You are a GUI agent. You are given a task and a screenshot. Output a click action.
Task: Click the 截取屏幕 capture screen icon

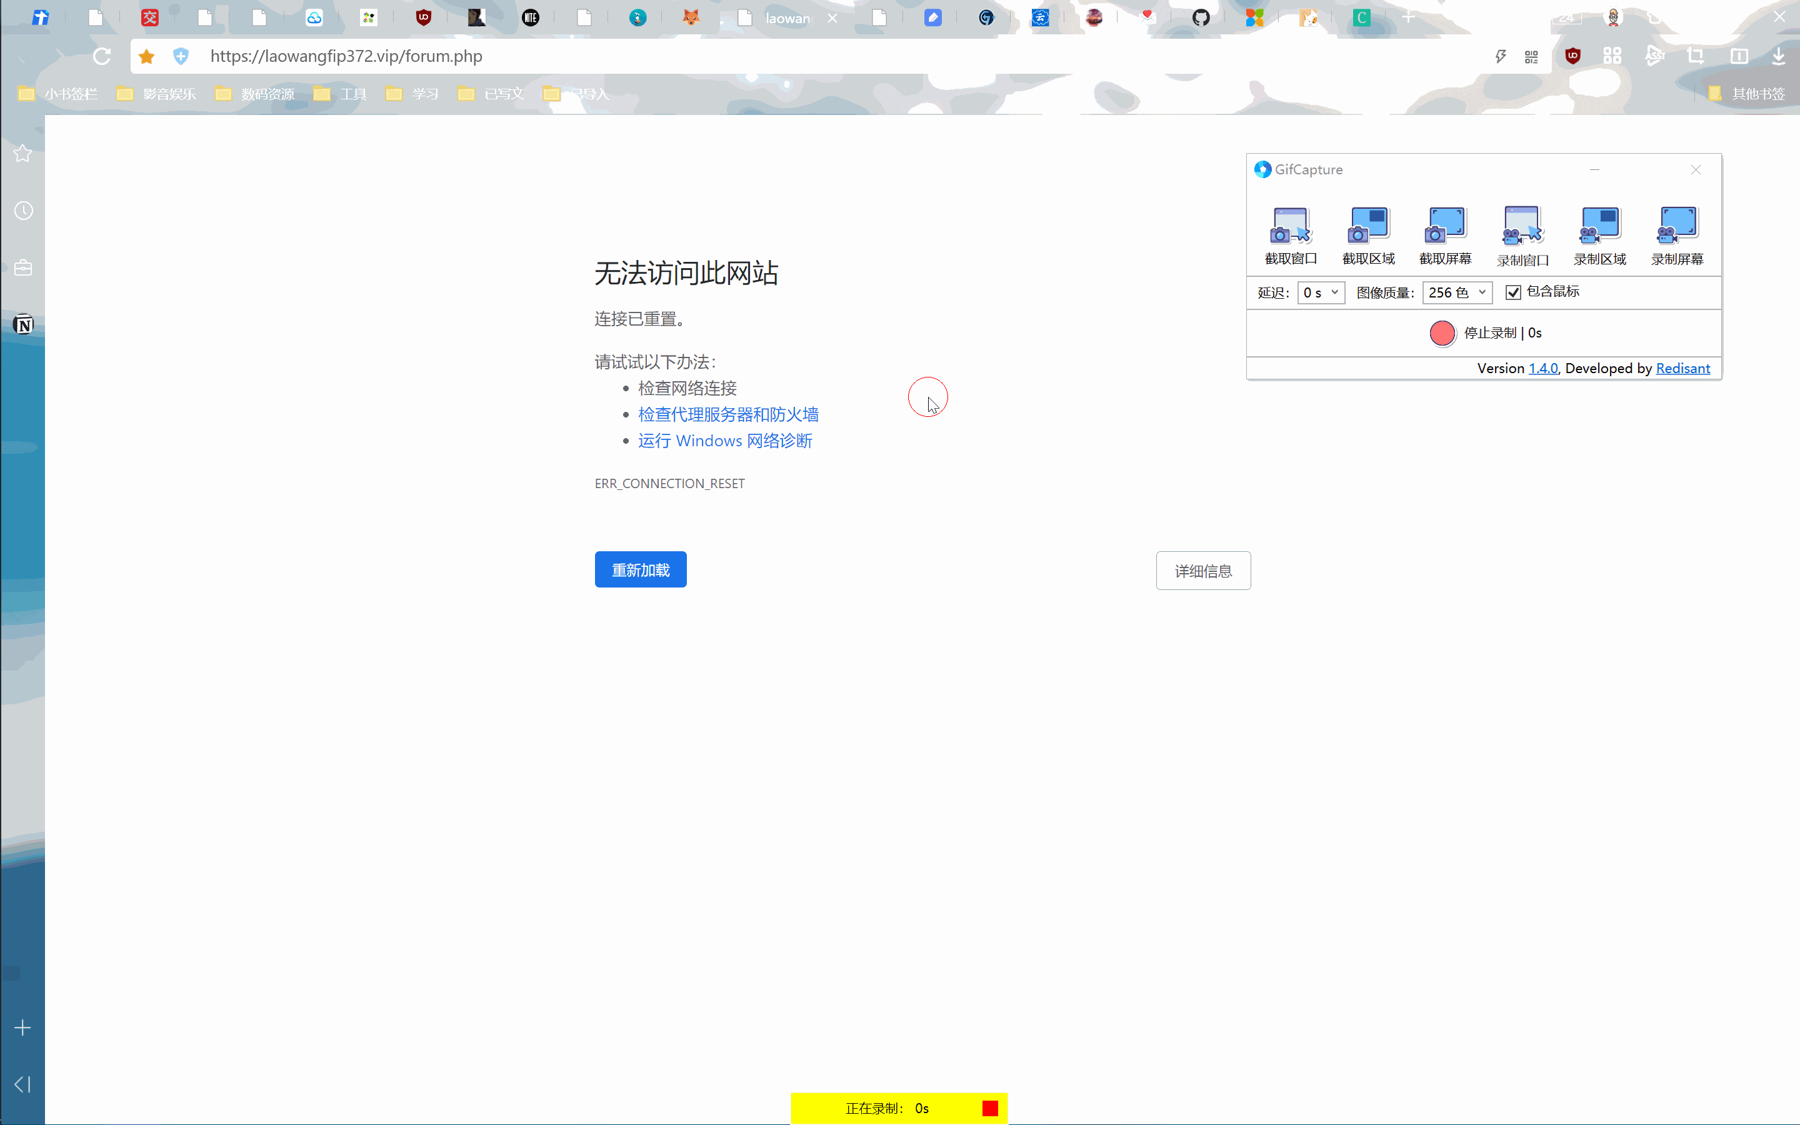click(1444, 226)
